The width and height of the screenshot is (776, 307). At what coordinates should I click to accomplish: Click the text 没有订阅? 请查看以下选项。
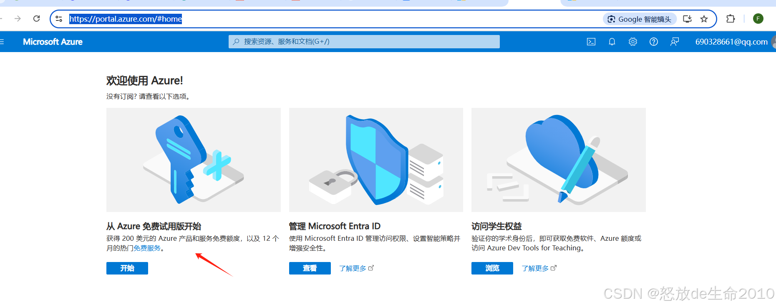(149, 97)
